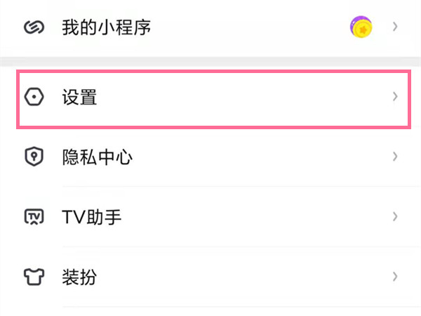Click the chain-link icon beside 我的小程序

click(34, 27)
